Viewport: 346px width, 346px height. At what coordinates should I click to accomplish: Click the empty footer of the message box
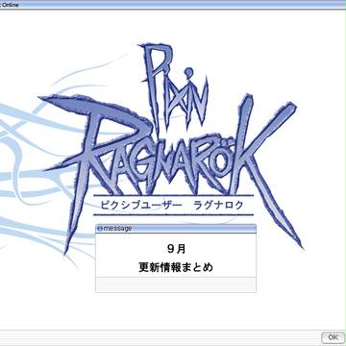(x=176, y=284)
